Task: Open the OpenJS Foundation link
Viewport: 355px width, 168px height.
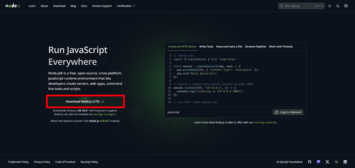Action: [290, 162]
